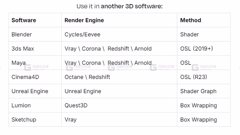This screenshot has height=135, width=240.
Task: Click the 3ds Max row label
Action: (x=23, y=49)
